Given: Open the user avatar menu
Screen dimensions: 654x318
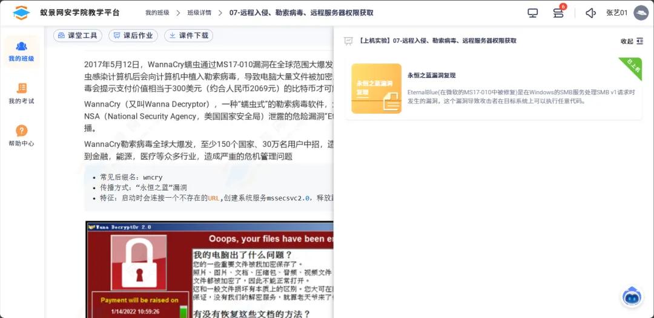Looking at the screenshot, I should tap(641, 13).
